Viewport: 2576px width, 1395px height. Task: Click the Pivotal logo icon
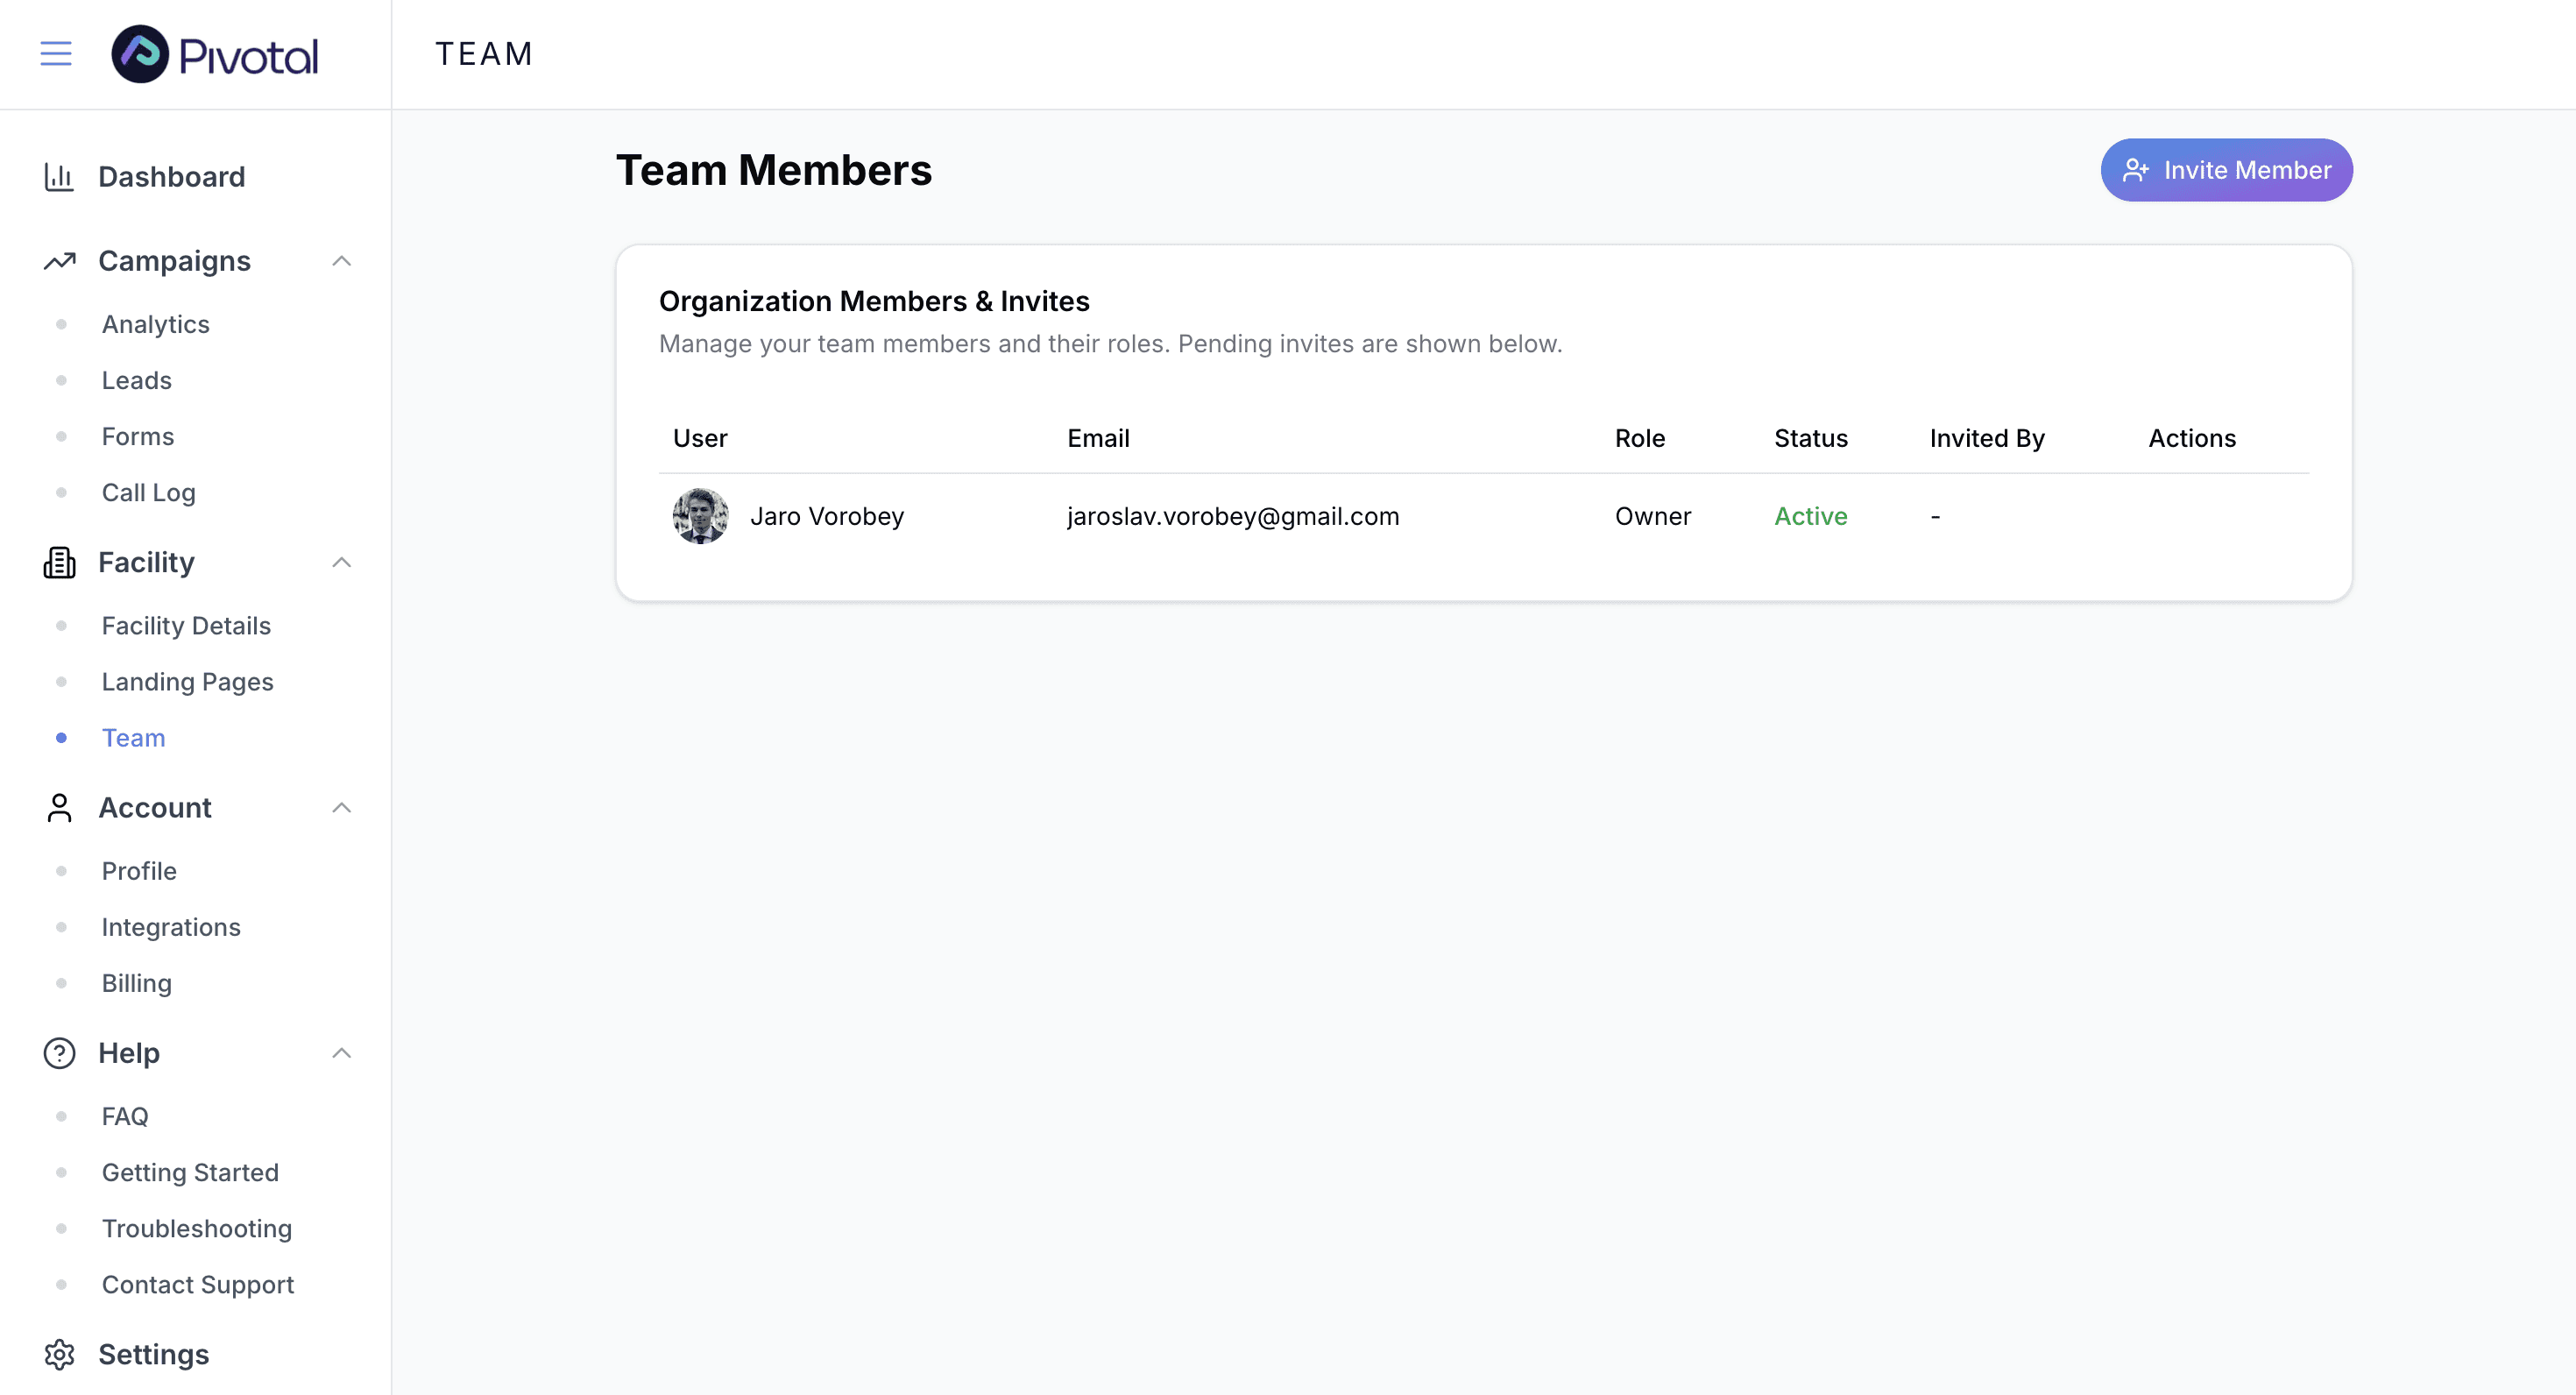pos(140,54)
